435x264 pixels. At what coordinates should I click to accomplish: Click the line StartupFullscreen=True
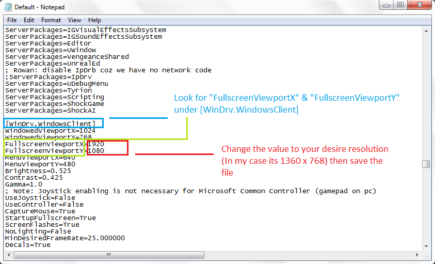tap(50, 218)
